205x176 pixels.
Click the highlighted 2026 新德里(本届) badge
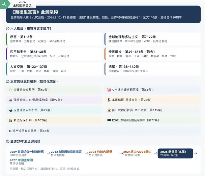(x=175, y=153)
